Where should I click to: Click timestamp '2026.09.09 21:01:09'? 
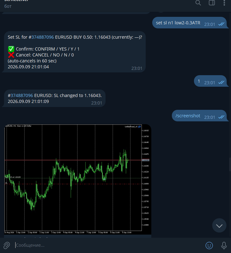tap(28, 101)
